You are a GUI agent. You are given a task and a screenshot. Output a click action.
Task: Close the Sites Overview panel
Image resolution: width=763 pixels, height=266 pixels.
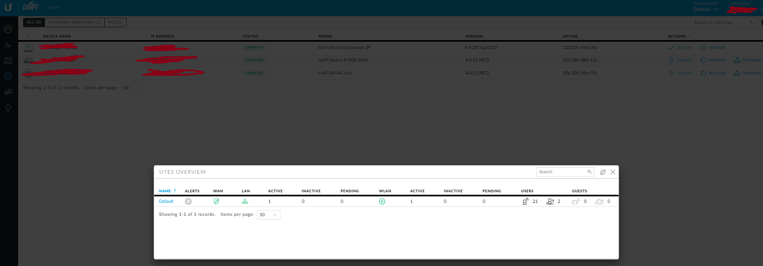click(613, 172)
